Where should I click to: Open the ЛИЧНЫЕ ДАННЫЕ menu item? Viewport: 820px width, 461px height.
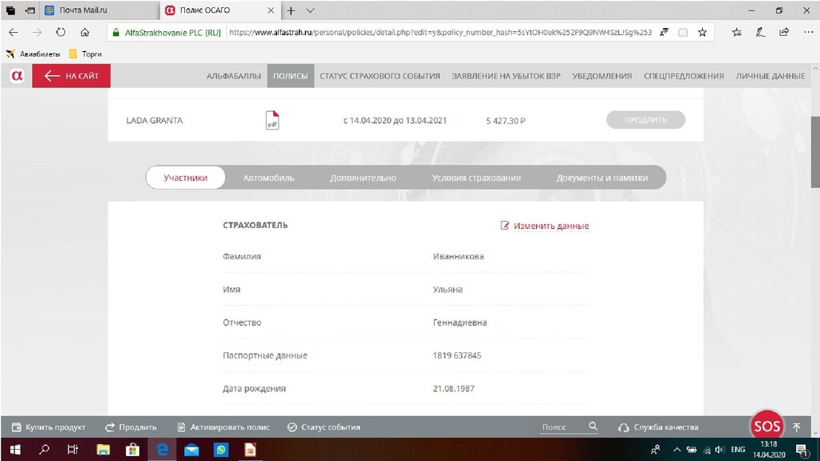pyautogui.click(x=770, y=76)
